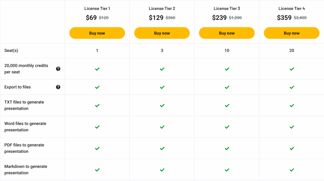This screenshot has height=181, width=324.
Task: Click Buy now for License Tier 4
Action: (292, 33)
